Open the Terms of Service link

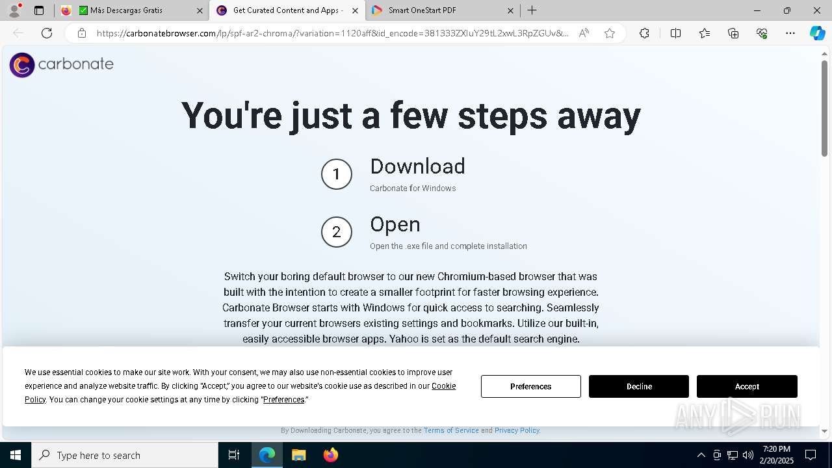[x=451, y=430]
